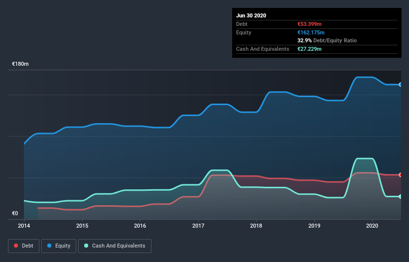Click the Equity endpoint marker on chart
The image size is (409, 262).
(x=401, y=85)
